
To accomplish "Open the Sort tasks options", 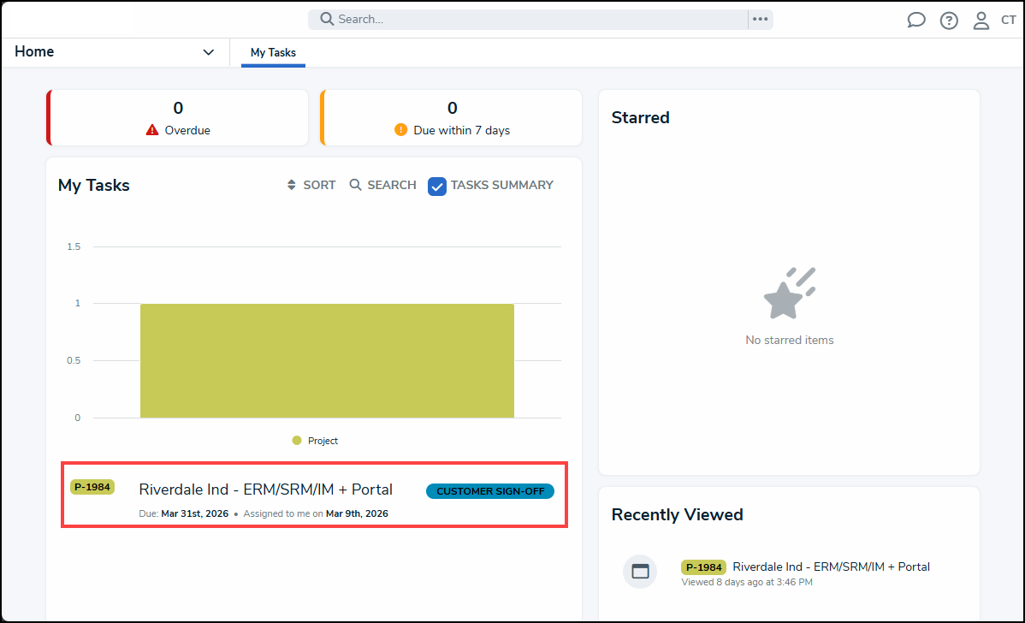I will [311, 185].
